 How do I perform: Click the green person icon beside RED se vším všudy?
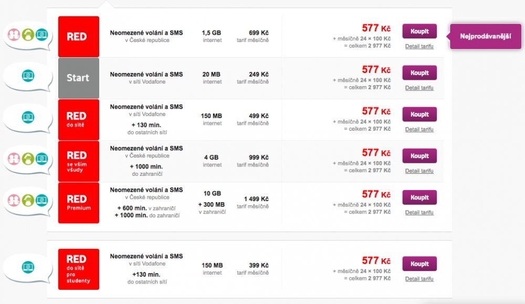pyautogui.click(x=27, y=159)
